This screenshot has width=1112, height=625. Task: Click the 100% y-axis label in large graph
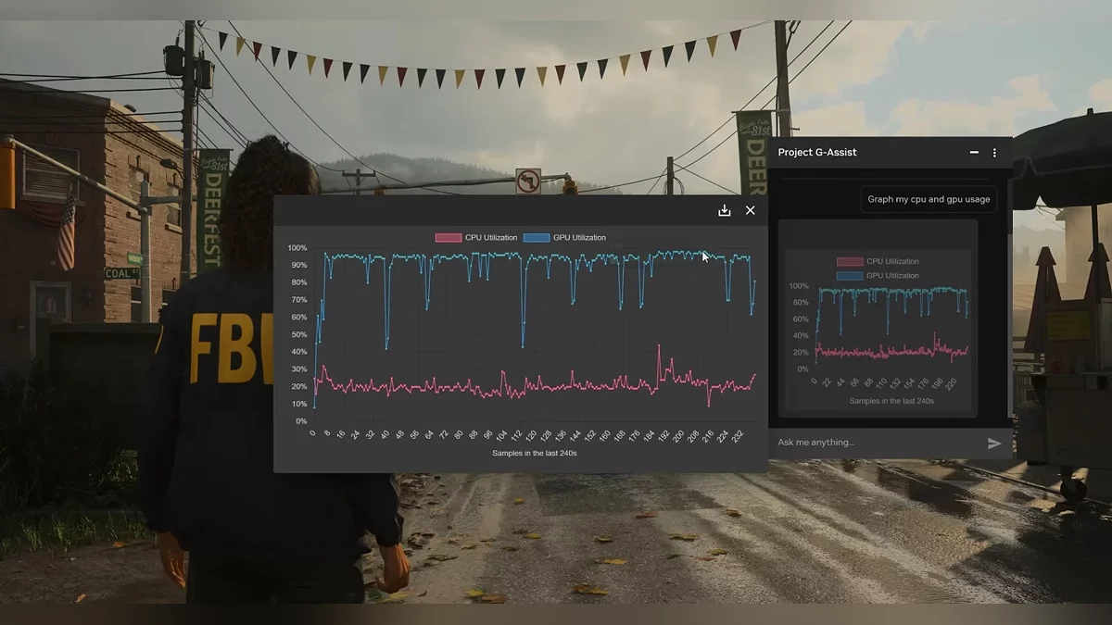coord(297,248)
